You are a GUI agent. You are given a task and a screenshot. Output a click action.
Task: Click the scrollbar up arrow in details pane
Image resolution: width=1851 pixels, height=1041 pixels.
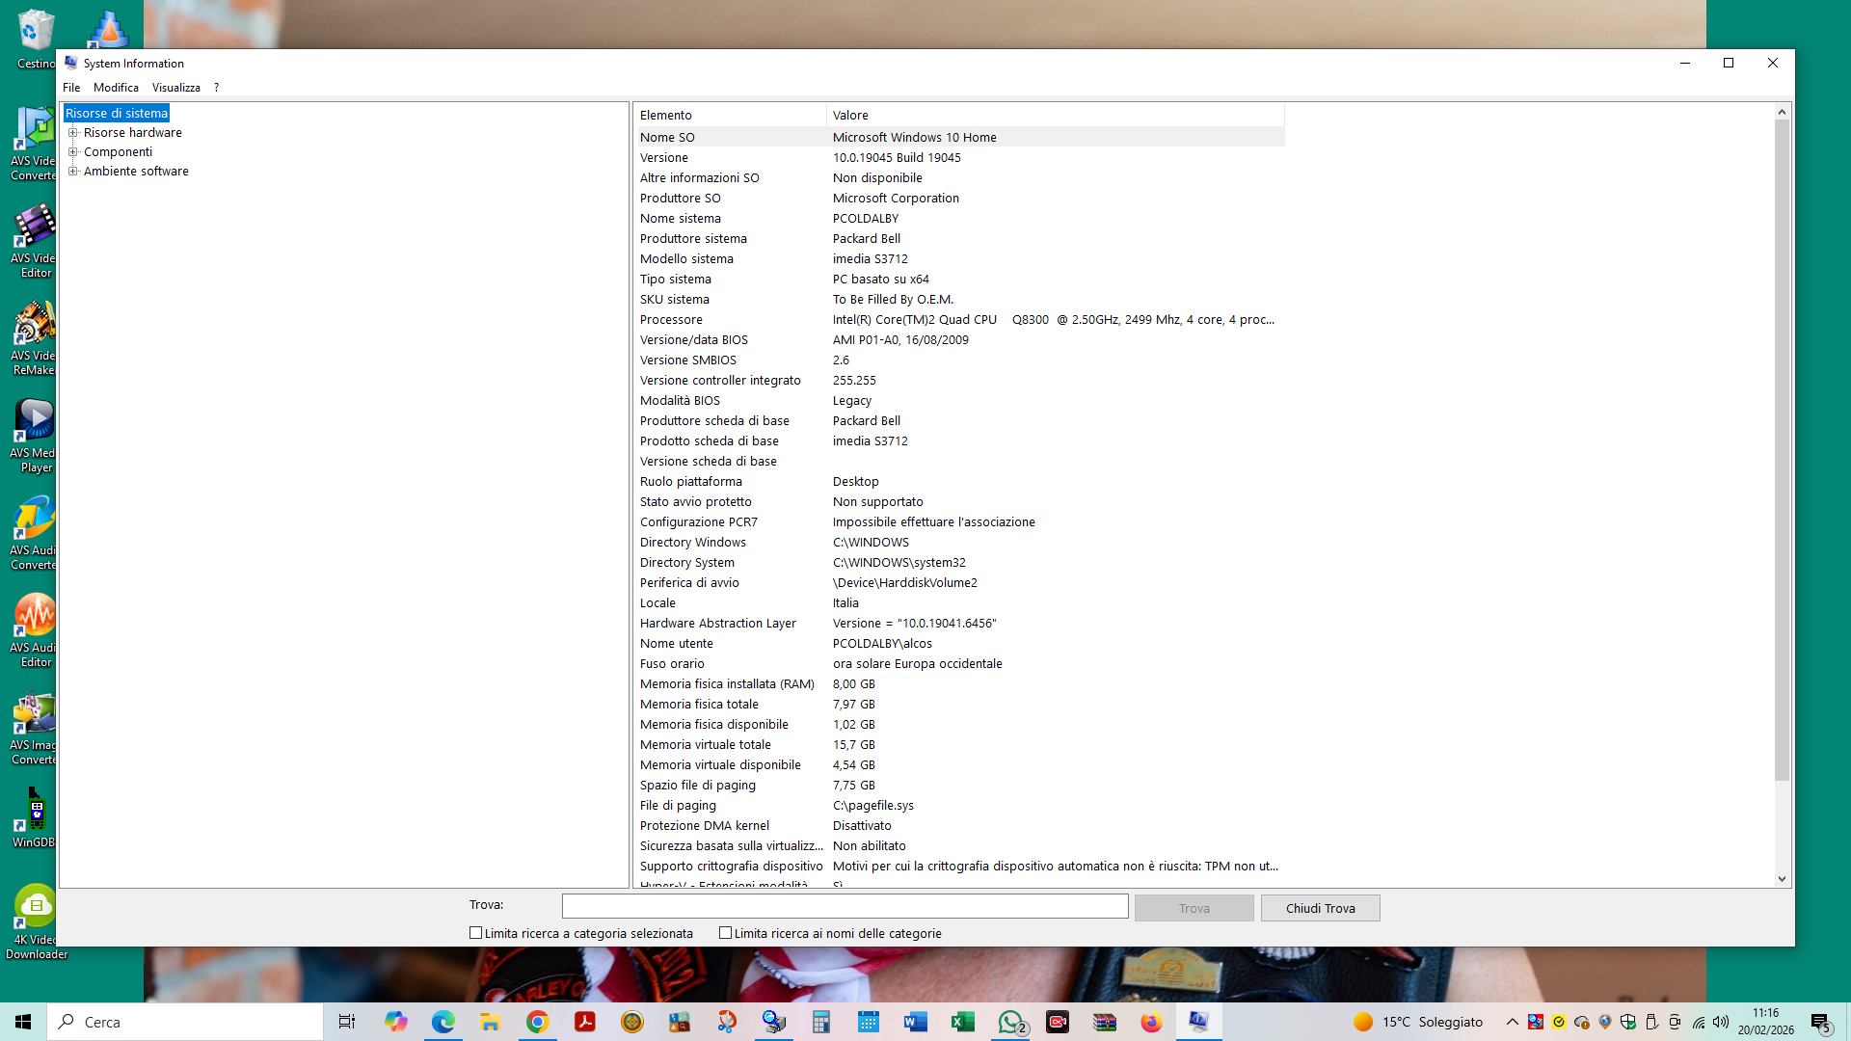click(1782, 112)
